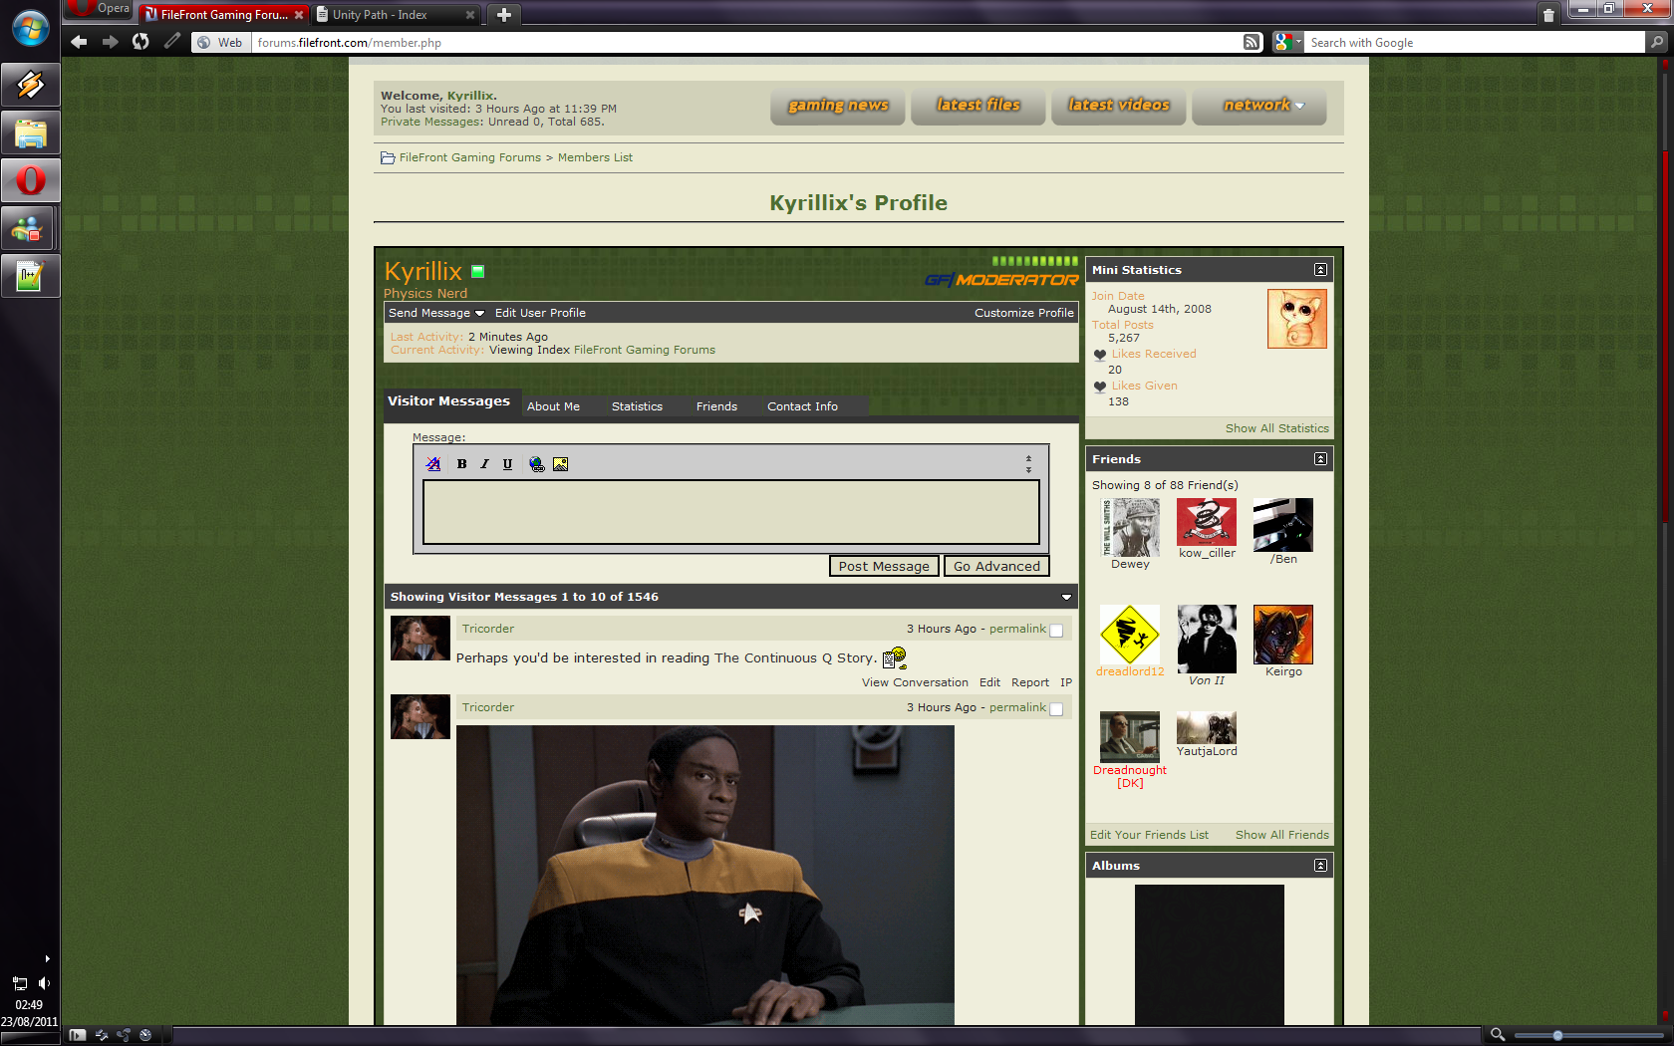Expand the Send Message dropdown
This screenshot has height=1046, width=1674.
(436, 313)
